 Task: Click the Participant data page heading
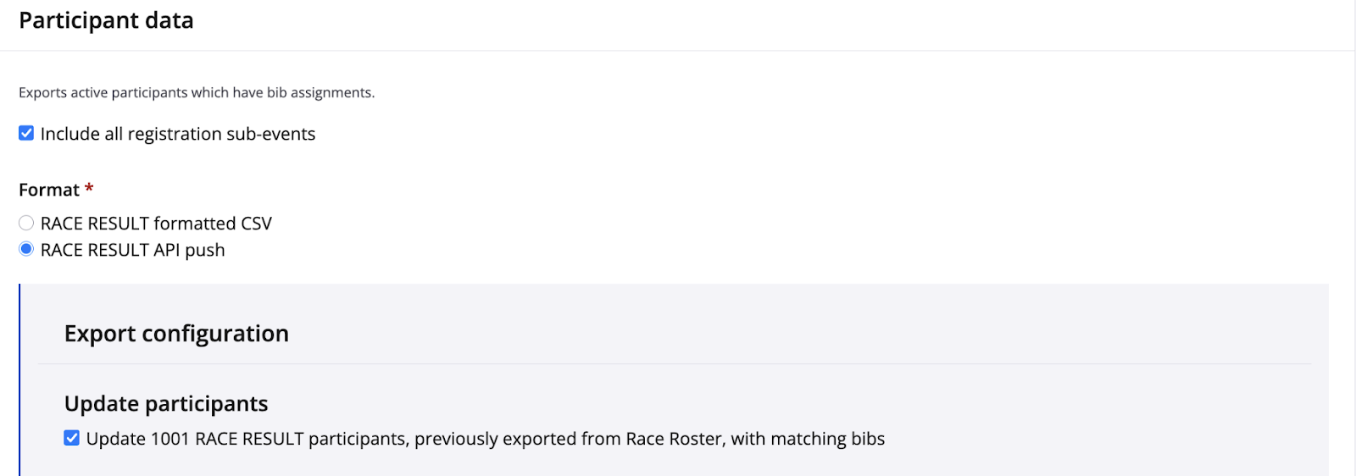pyautogui.click(x=106, y=20)
